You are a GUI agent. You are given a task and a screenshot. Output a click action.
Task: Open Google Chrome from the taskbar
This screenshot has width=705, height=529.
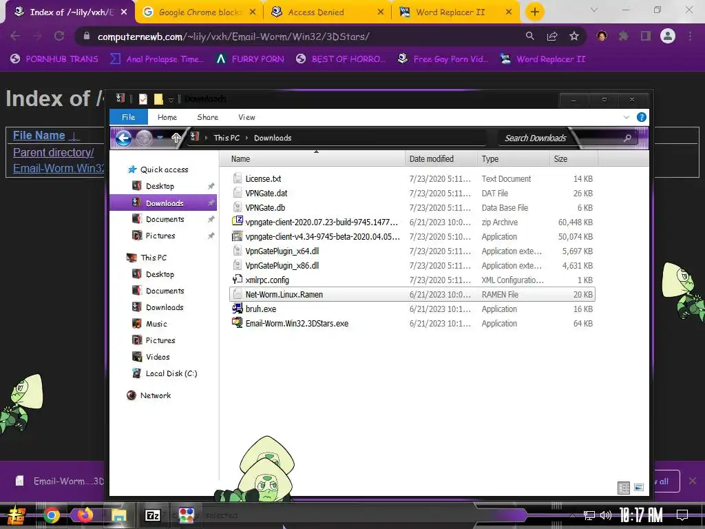pos(51,515)
